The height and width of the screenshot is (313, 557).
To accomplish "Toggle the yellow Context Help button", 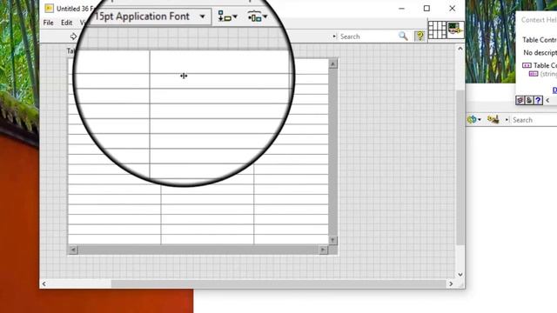I will (419, 36).
